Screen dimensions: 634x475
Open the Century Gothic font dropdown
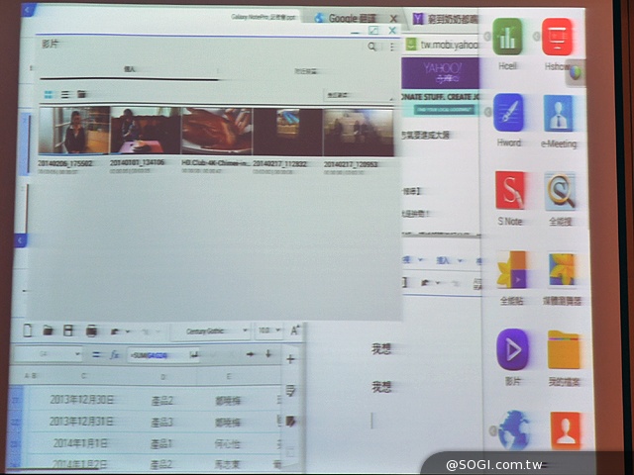pyautogui.click(x=210, y=331)
